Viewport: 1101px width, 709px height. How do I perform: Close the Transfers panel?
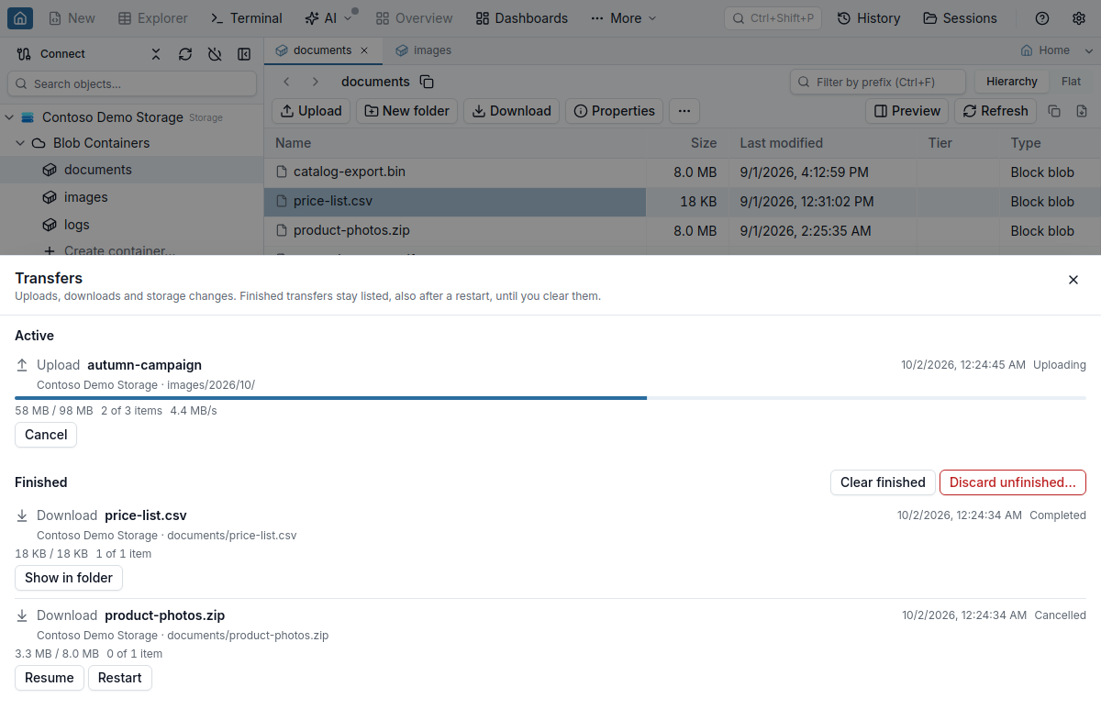coord(1073,280)
